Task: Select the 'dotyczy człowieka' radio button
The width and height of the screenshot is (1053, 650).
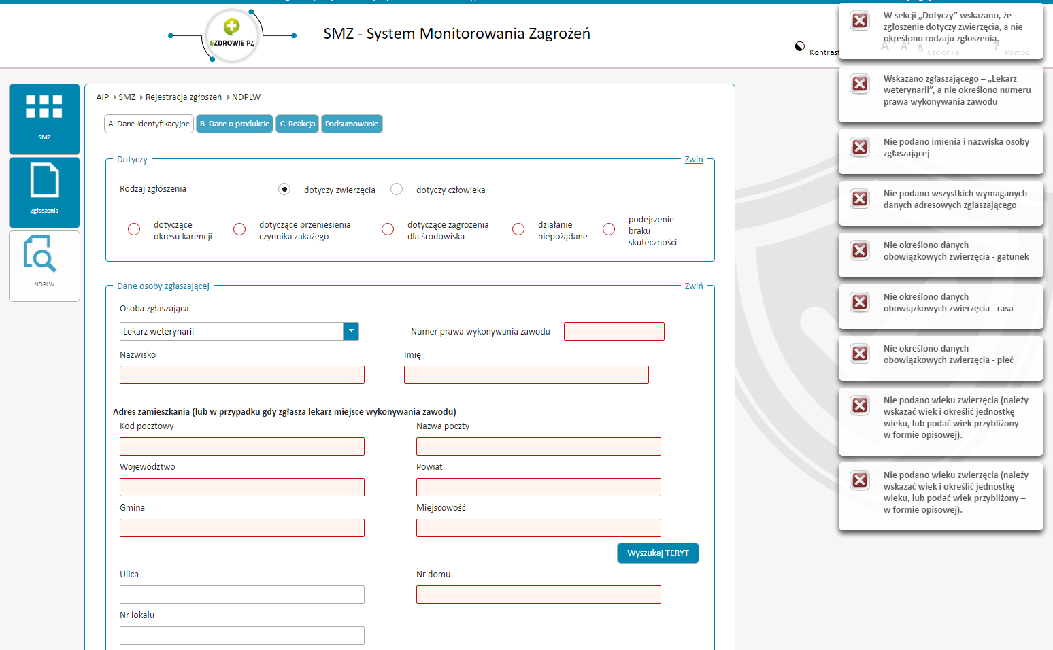Action: (x=397, y=189)
